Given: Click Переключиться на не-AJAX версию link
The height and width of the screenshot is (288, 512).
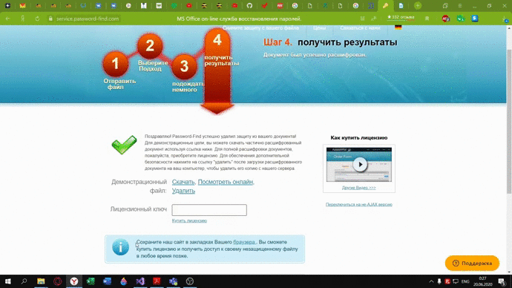Looking at the screenshot, I should click(x=359, y=204).
